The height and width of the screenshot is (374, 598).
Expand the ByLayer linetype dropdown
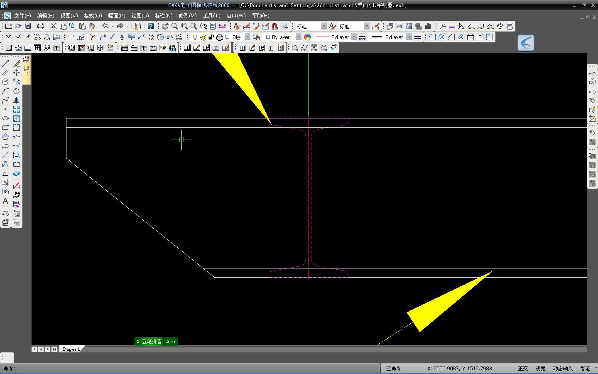(354, 37)
